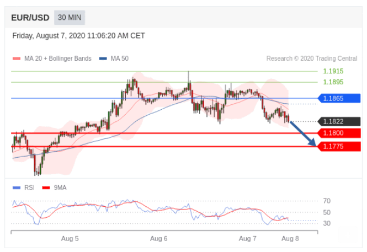Viewport: 367px width, 252px height.
Task: Click the red 1.1800 support price tag
Action: pyautogui.click(x=339, y=133)
